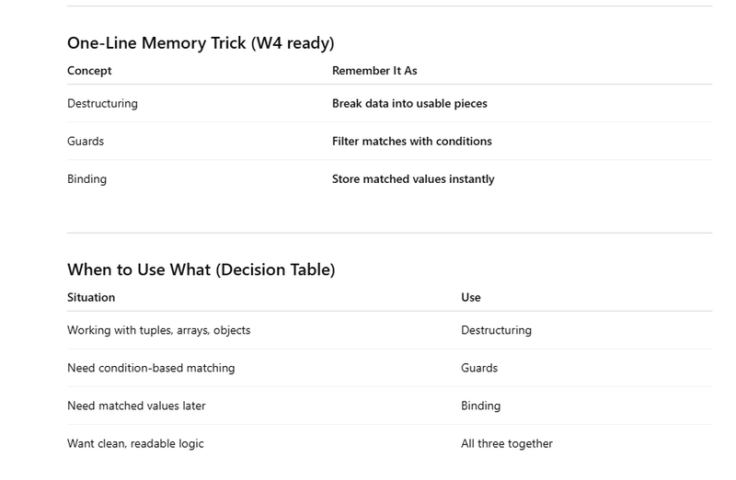Image resolution: width=736 pixels, height=480 pixels.
Task: Click the "Situation" column header
Action: (91, 298)
